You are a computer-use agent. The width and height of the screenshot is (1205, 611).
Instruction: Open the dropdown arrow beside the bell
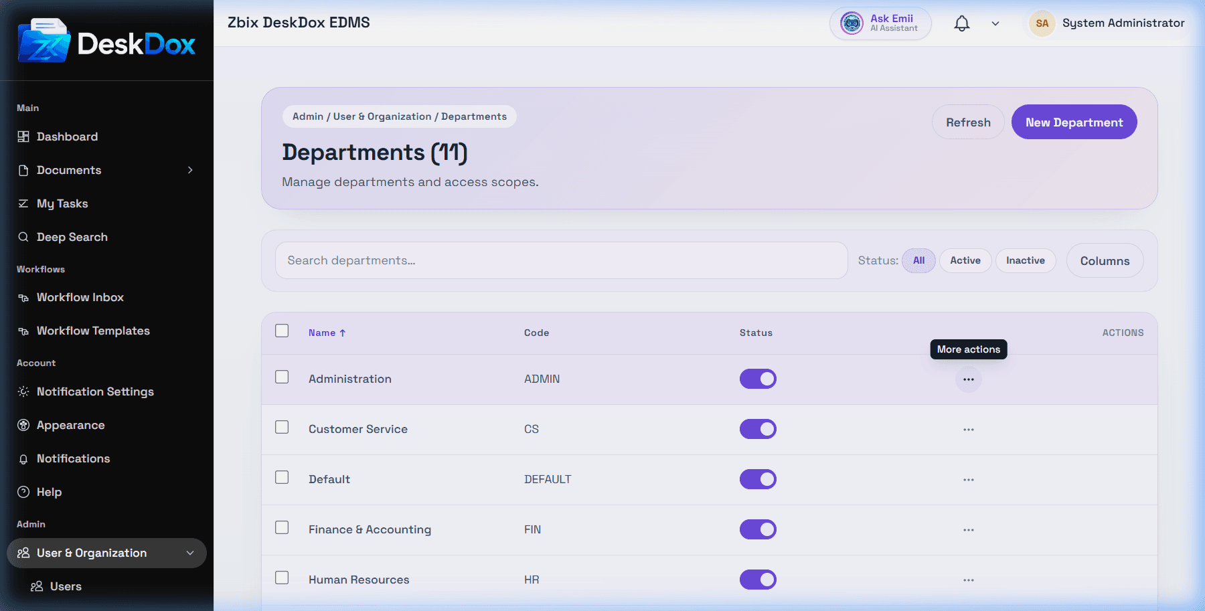coord(995,23)
